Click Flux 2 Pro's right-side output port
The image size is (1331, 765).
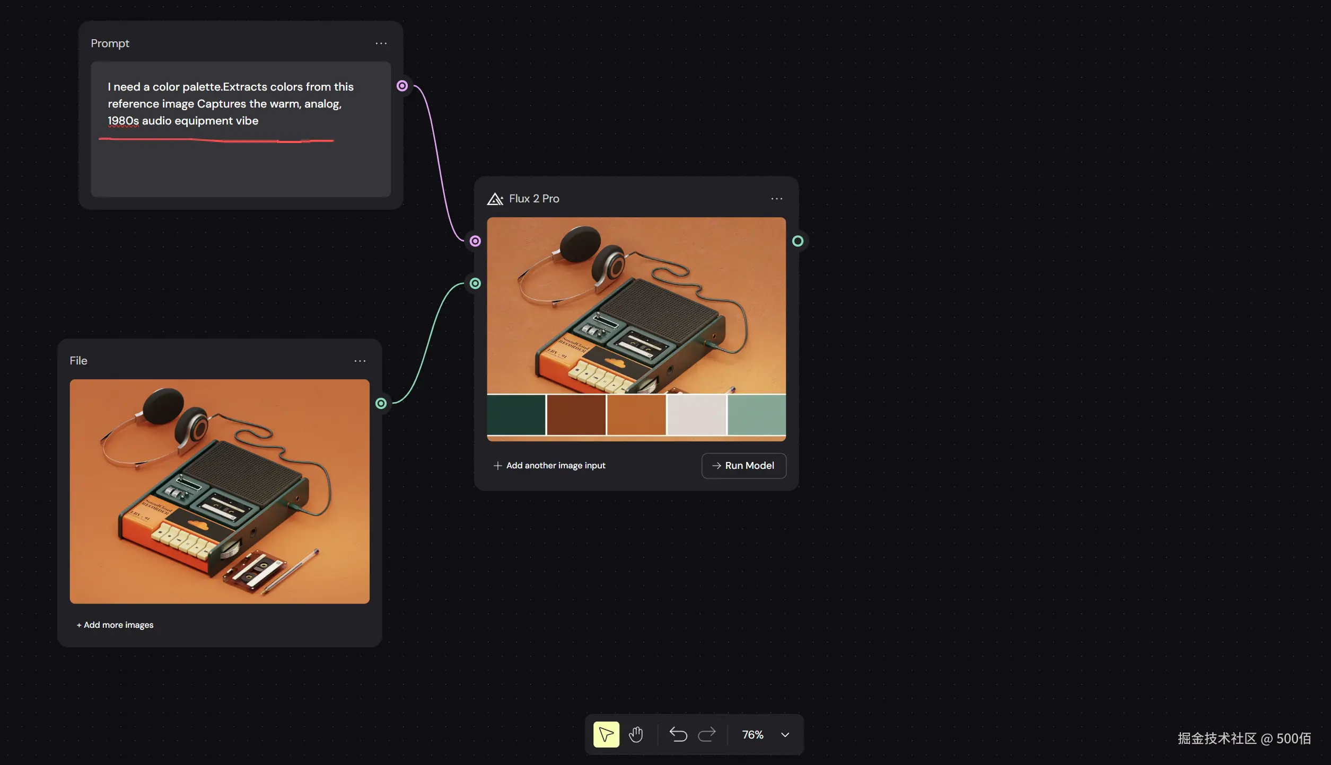(x=798, y=242)
